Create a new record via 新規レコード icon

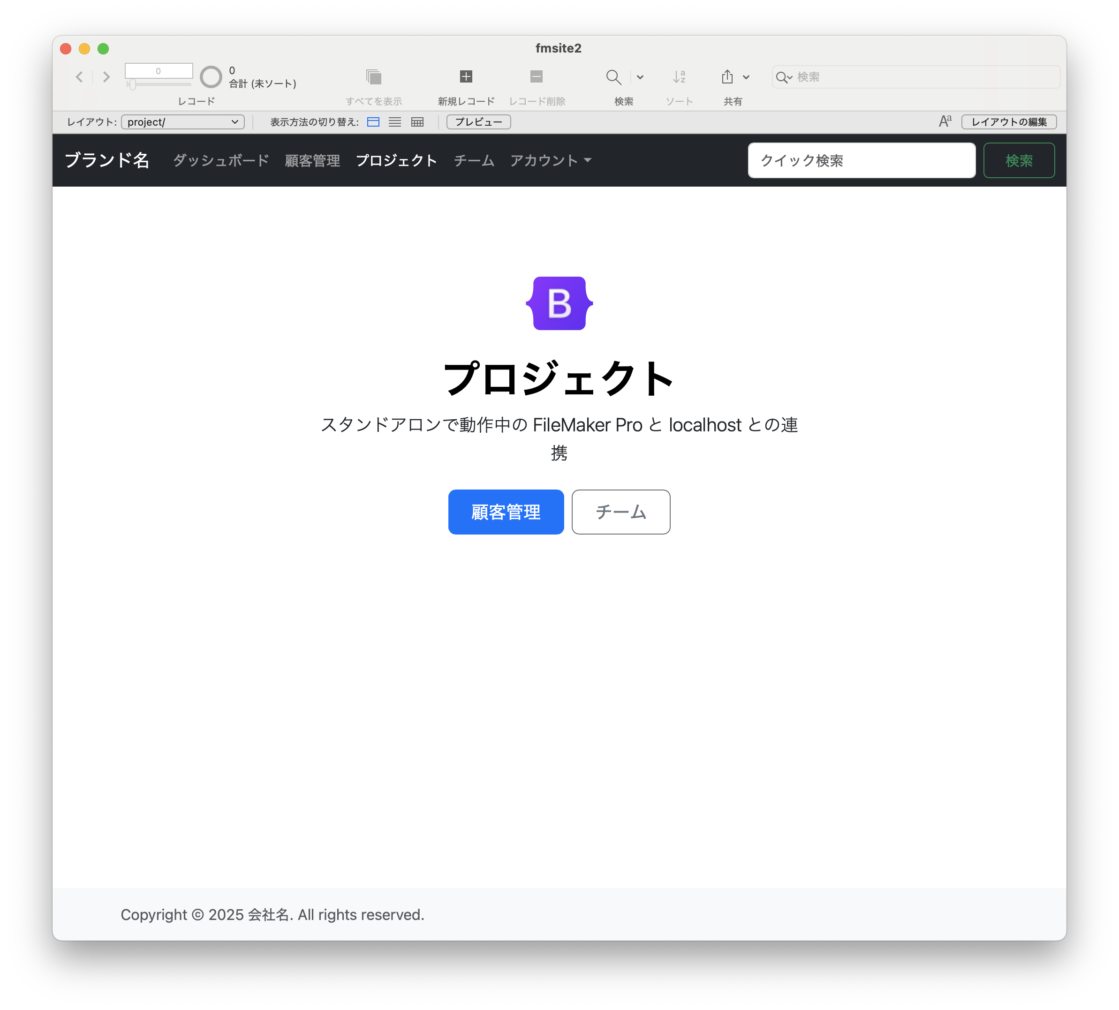click(x=465, y=76)
